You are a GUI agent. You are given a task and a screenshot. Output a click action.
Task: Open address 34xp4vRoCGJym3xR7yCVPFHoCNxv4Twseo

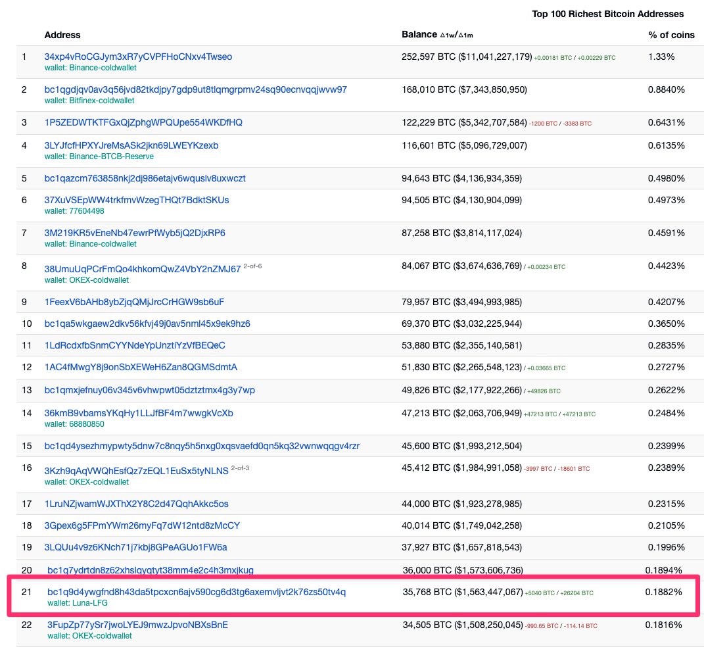(x=138, y=57)
